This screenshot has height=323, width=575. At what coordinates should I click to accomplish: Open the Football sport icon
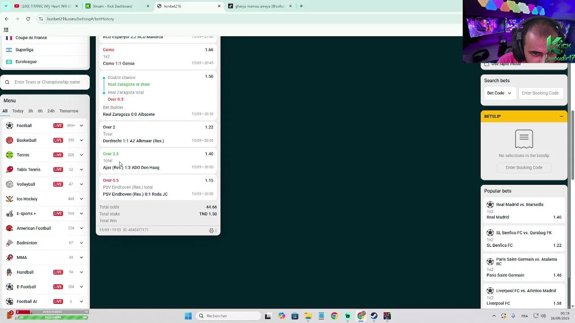click(x=9, y=126)
